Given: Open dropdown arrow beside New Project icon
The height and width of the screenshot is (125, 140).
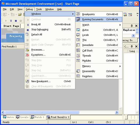Looking at the screenshot, I should [9, 15].
